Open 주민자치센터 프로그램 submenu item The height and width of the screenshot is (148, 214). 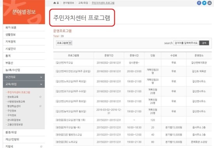tap(19, 93)
